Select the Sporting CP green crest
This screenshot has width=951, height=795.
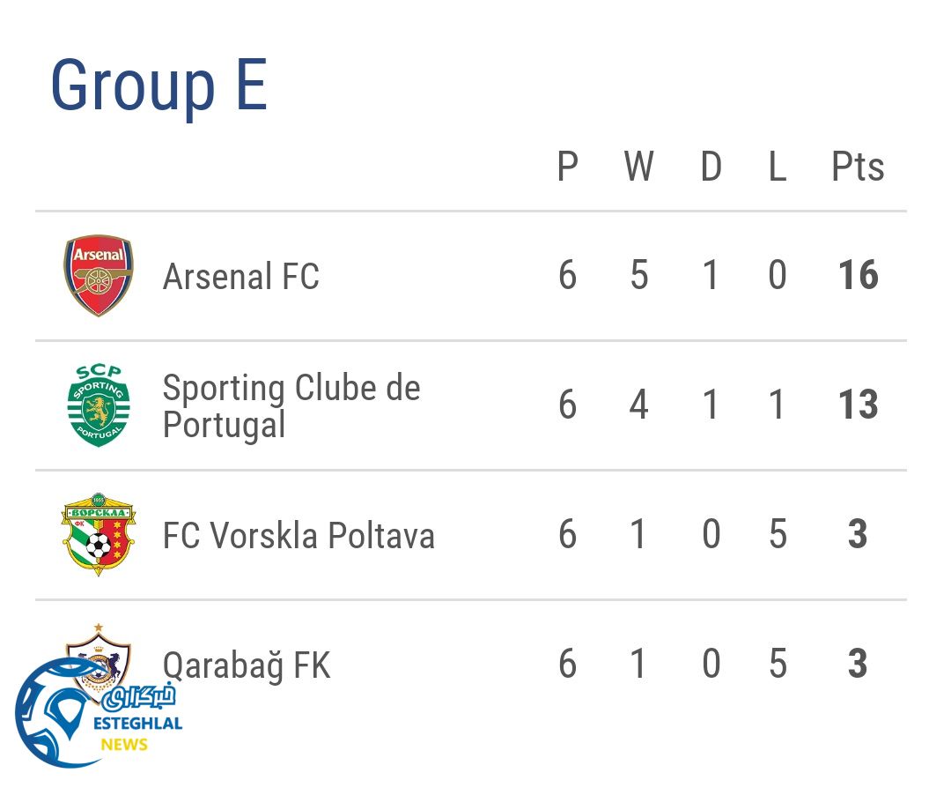[99, 405]
